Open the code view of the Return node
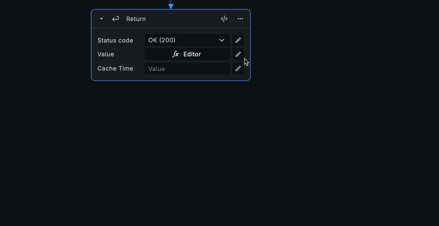Screen dimensions: 439x226 pos(224,19)
